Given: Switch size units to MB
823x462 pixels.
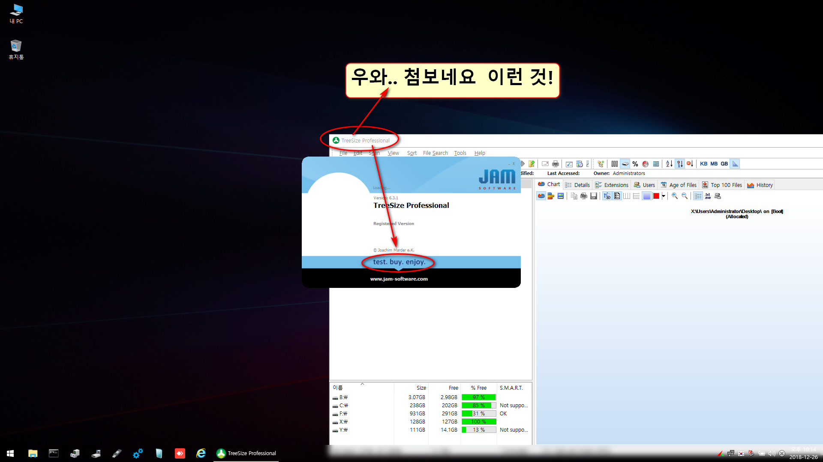Looking at the screenshot, I should pos(714,164).
